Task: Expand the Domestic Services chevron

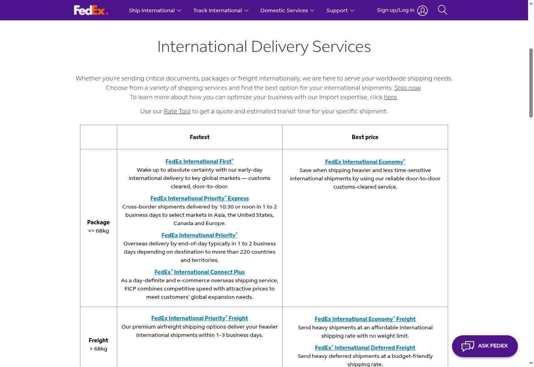Action: tap(312, 11)
